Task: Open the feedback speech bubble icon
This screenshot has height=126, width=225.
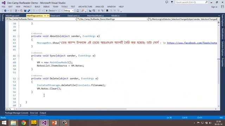Action: [167, 2]
